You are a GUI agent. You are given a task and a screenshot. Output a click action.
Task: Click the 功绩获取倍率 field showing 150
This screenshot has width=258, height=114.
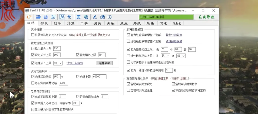(57, 77)
